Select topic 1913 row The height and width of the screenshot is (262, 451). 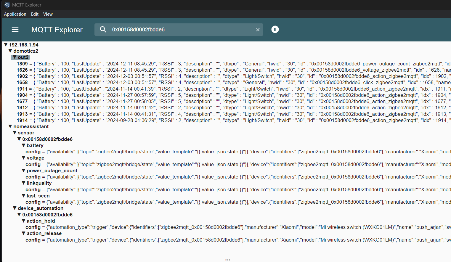234,114
